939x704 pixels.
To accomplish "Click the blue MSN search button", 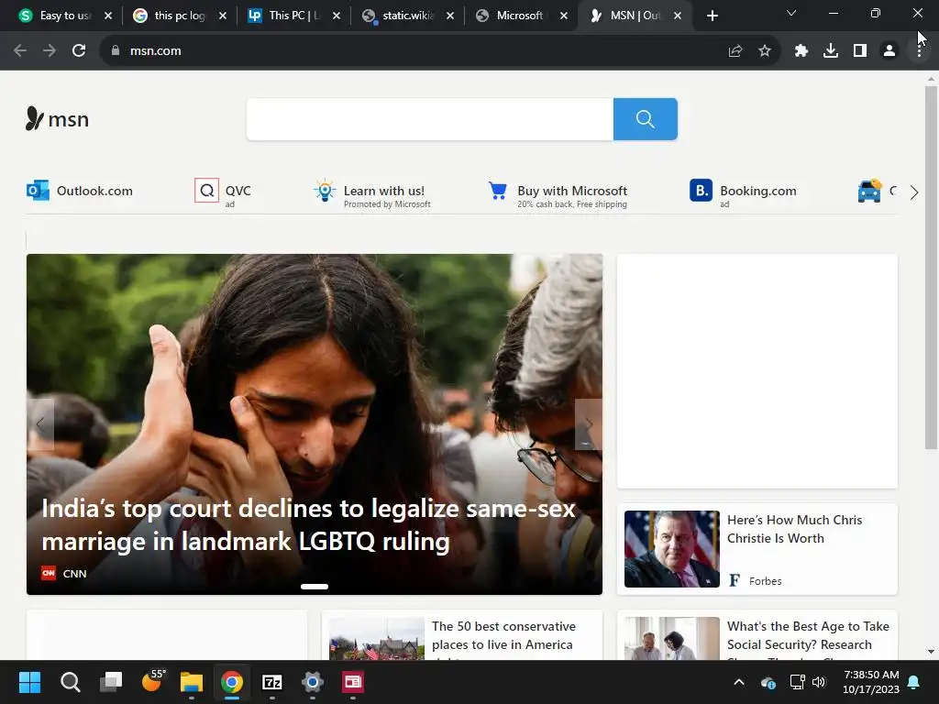I will tap(645, 119).
